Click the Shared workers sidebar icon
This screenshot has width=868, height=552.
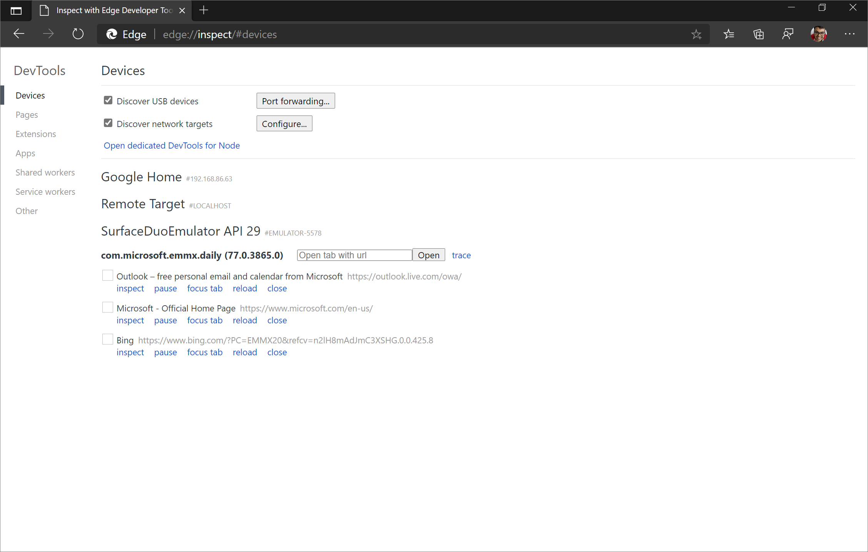click(x=45, y=172)
